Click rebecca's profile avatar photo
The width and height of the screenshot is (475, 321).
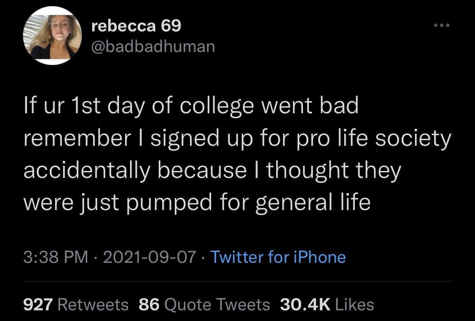pyautogui.click(x=52, y=35)
